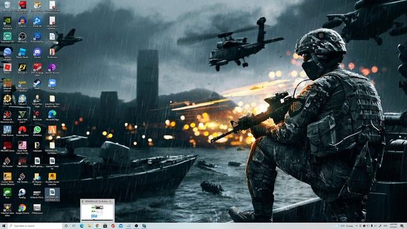Launch the PDF Xchange Editor desktop shortcut
The height and width of the screenshot is (229, 407).
tap(37, 69)
